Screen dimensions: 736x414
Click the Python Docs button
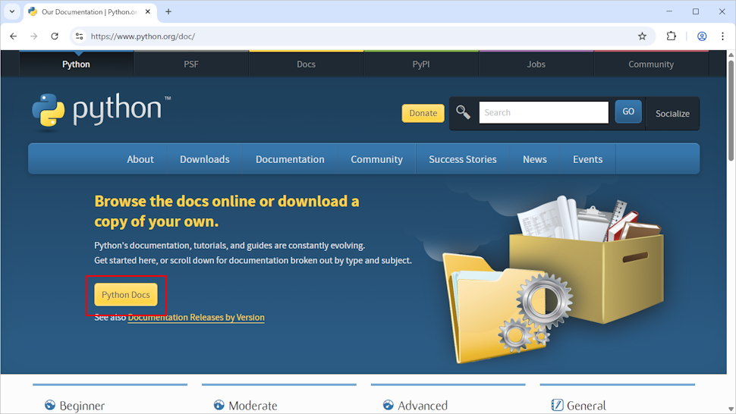[x=126, y=294]
